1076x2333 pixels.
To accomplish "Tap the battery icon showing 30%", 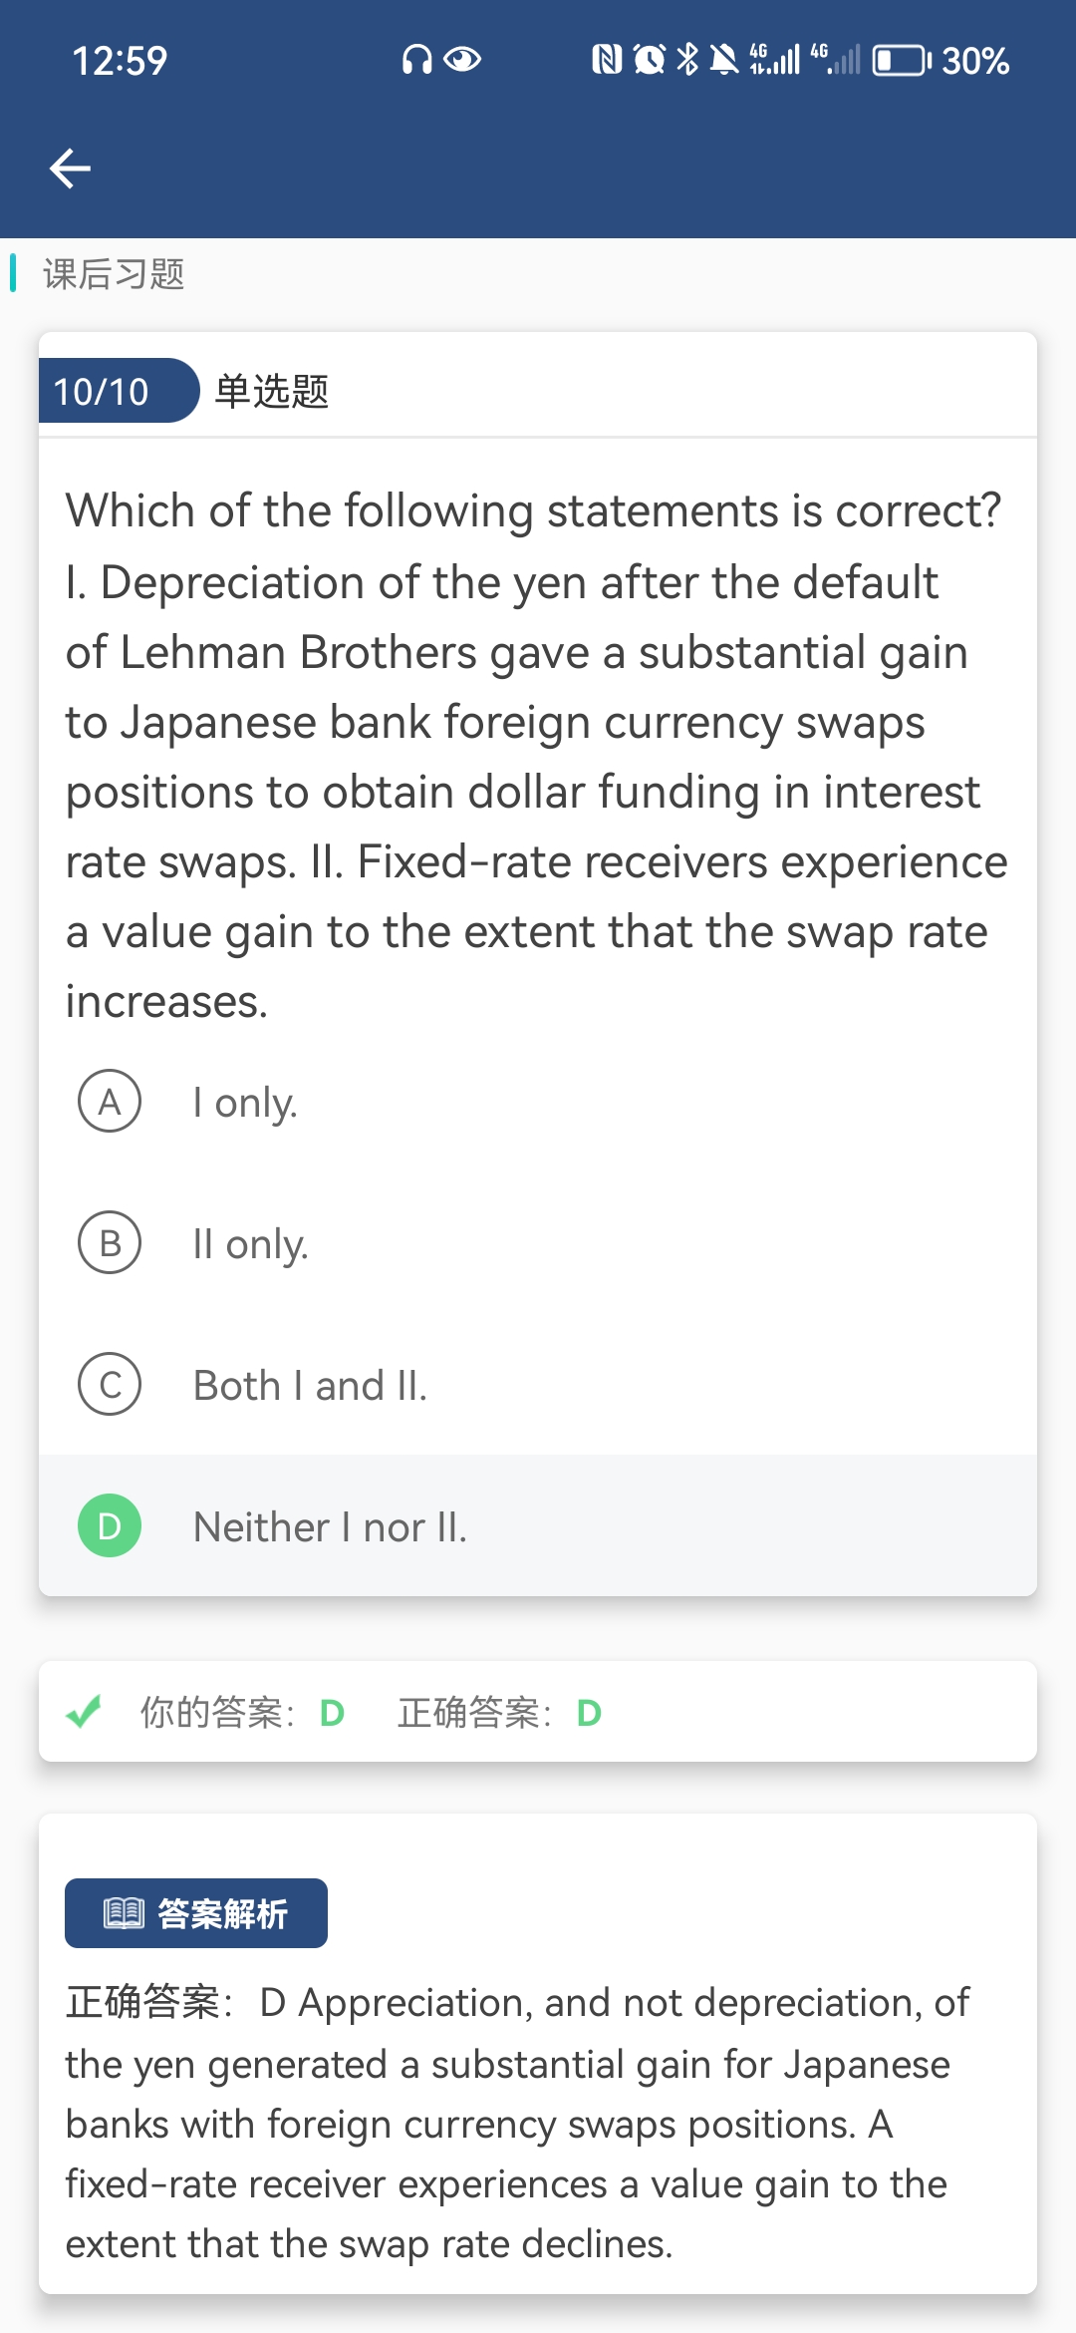I will (x=901, y=61).
